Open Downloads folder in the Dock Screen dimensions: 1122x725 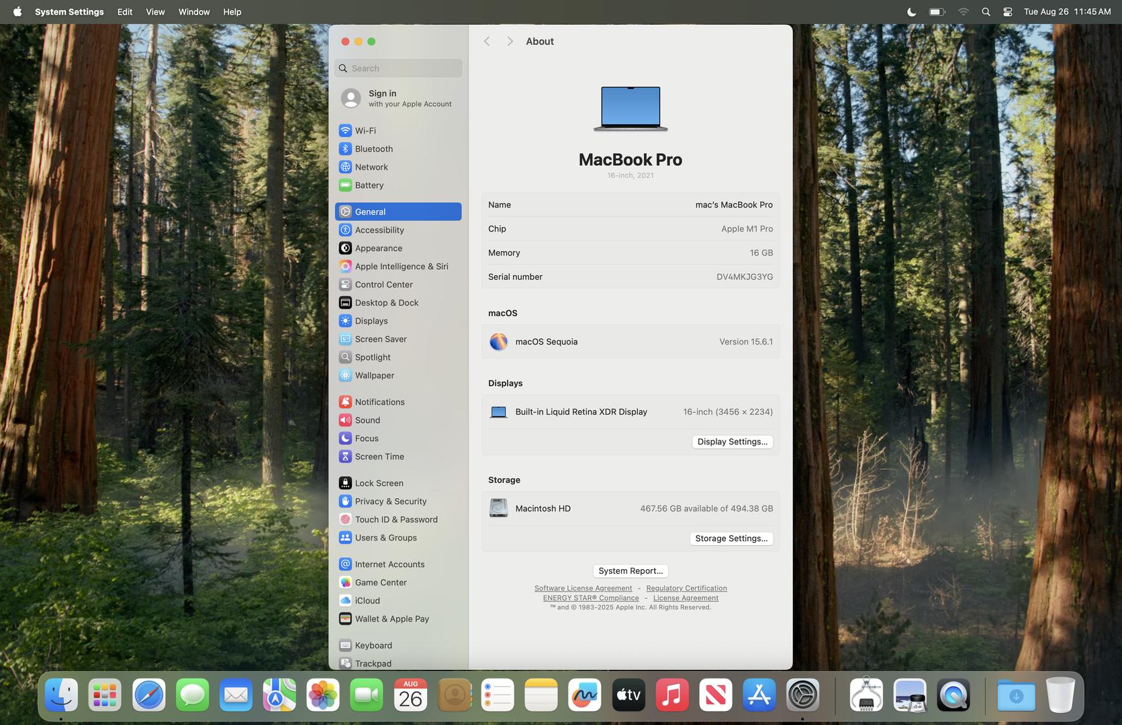coord(1017,695)
